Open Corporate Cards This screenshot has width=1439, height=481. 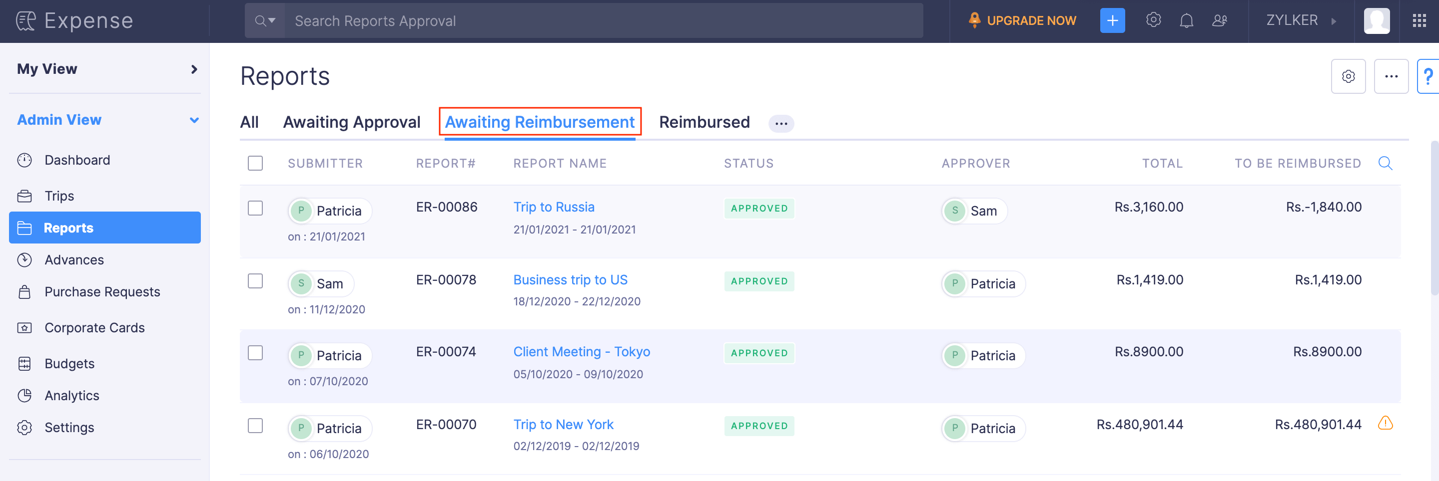[94, 327]
